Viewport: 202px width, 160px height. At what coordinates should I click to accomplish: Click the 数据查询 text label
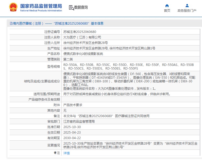point(81,7)
